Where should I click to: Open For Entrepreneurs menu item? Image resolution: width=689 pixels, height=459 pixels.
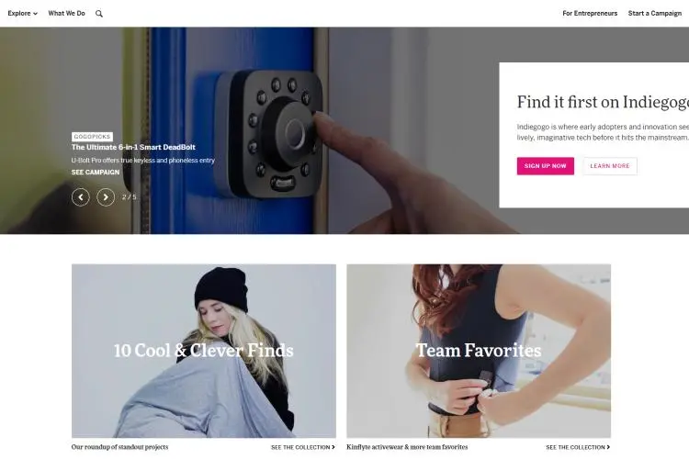tap(590, 13)
